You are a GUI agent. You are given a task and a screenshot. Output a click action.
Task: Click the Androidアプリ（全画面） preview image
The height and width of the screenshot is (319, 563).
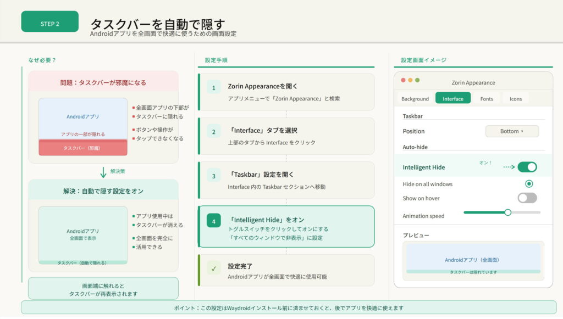tap(473, 260)
